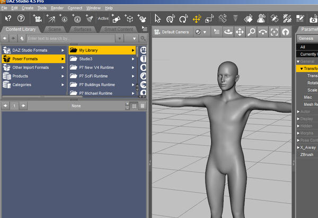Click the viewport pan arrows icon
This screenshot has width=318, height=218.
click(240, 32)
